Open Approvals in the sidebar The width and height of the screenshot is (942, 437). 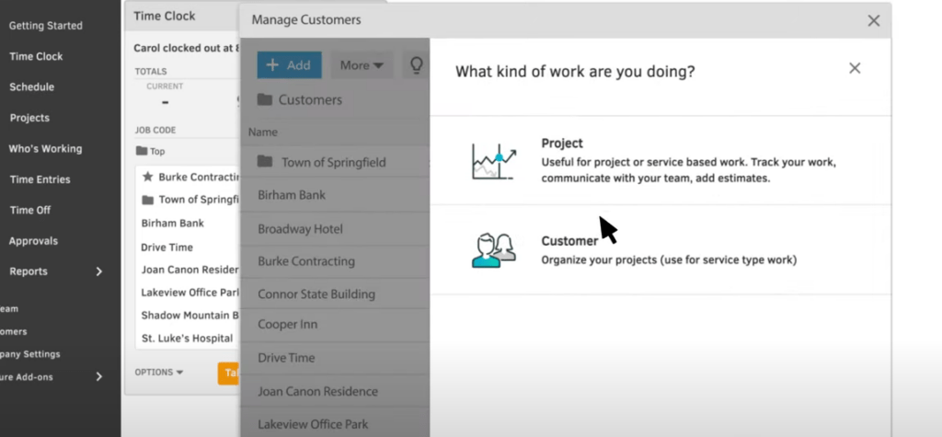tap(34, 241)
